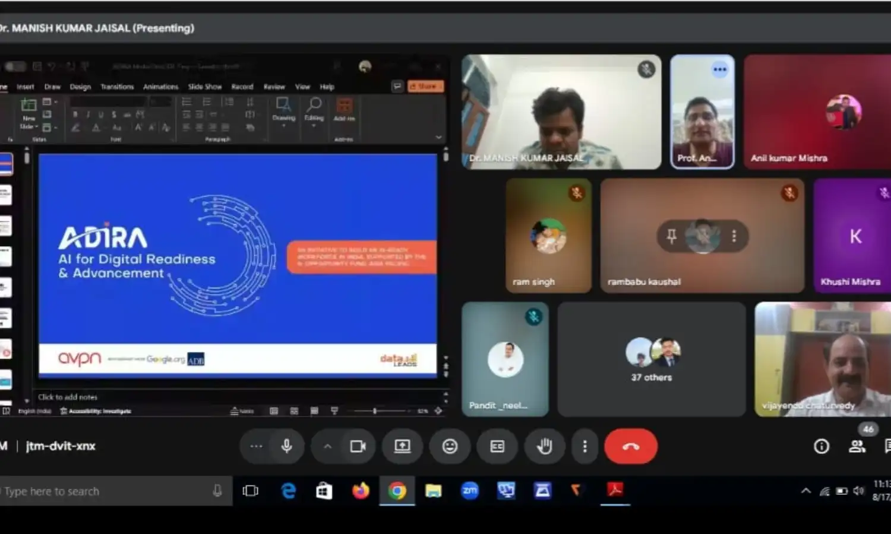Turn on captions in Meet
The width and height of the screenshot is (891, 534).
pos(497,446)
